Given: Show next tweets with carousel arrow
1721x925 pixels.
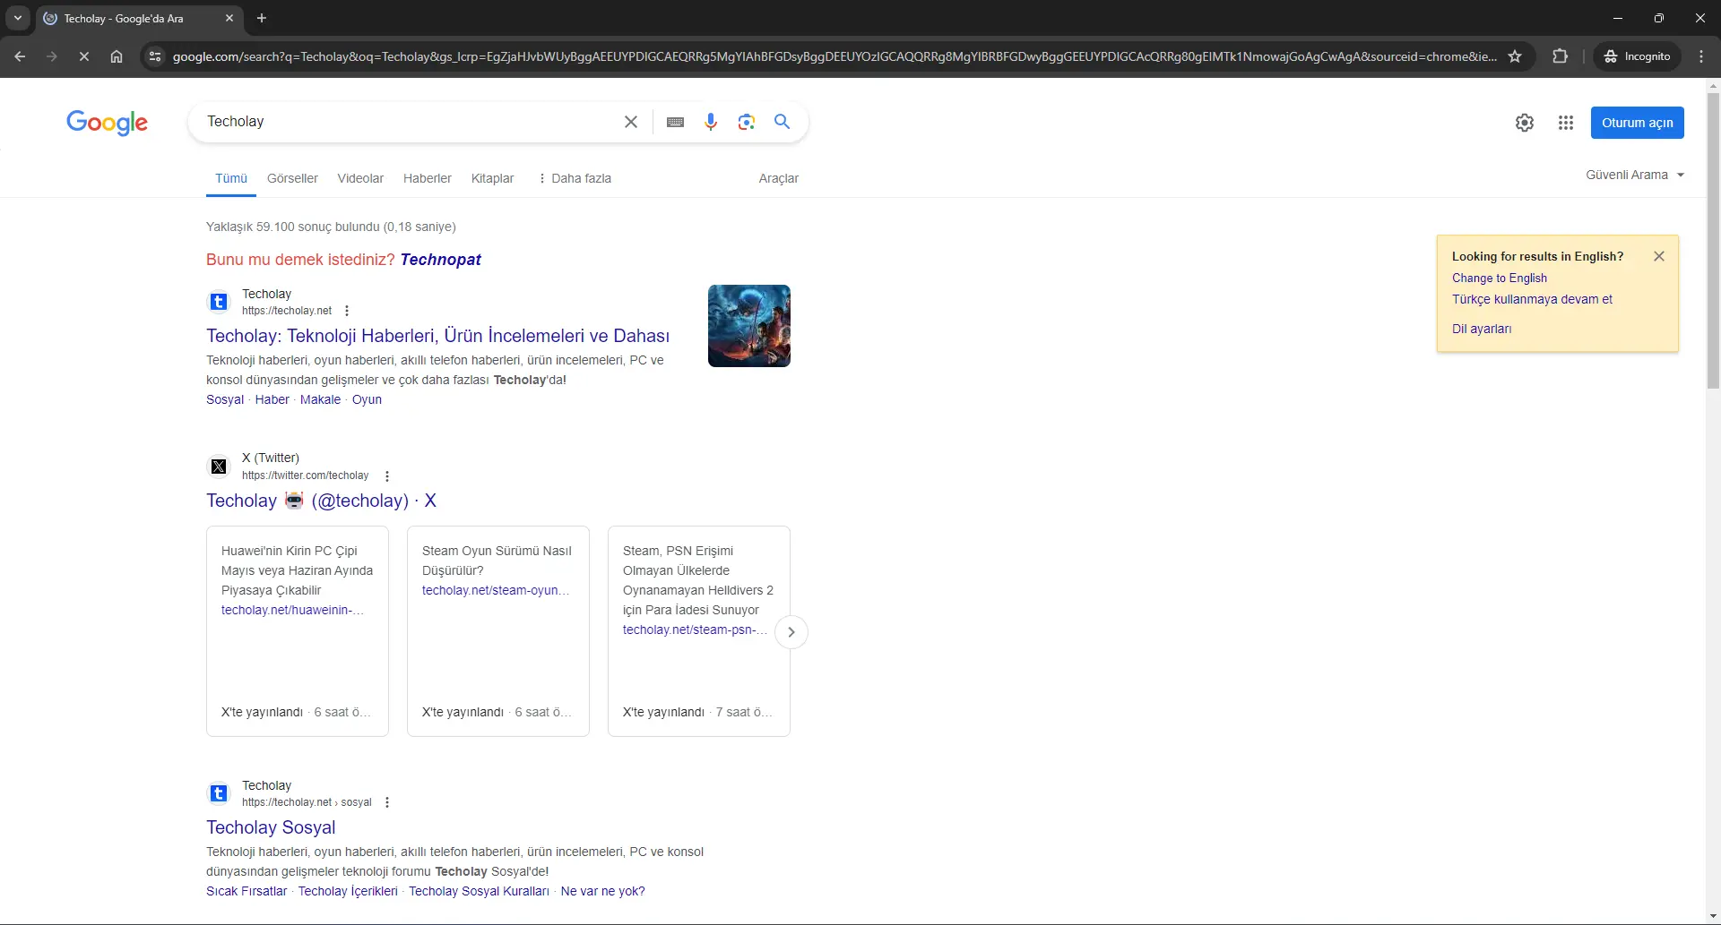Looking at the screenshot, I should 791,632.
